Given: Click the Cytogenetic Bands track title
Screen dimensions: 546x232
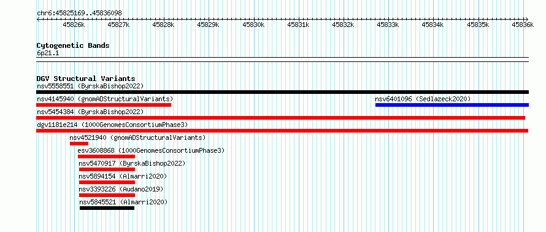Looking at the screenshot, I should coord(73,45).
